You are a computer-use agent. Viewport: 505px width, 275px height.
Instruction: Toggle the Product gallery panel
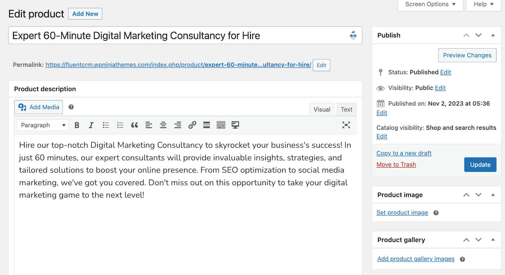coord(493,240)
